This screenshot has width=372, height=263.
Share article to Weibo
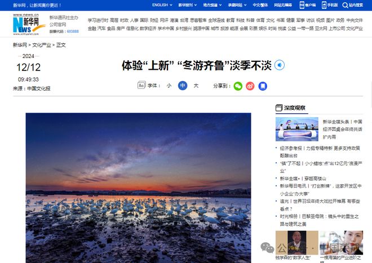250,86
